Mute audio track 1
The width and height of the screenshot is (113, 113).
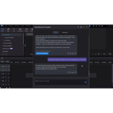pos(6,70)
